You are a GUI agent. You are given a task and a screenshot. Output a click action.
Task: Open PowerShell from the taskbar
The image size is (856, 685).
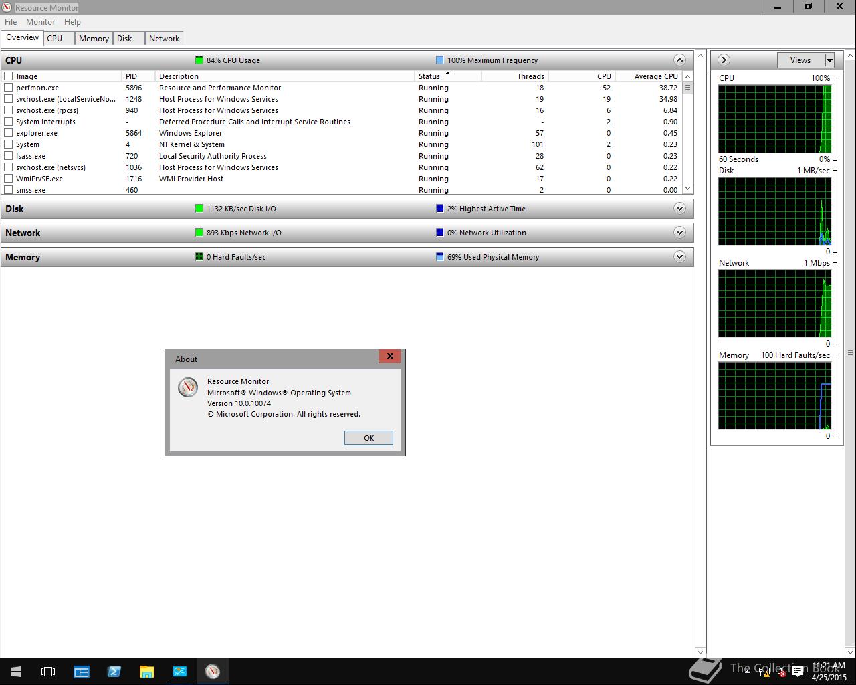(x=114, y=672)
